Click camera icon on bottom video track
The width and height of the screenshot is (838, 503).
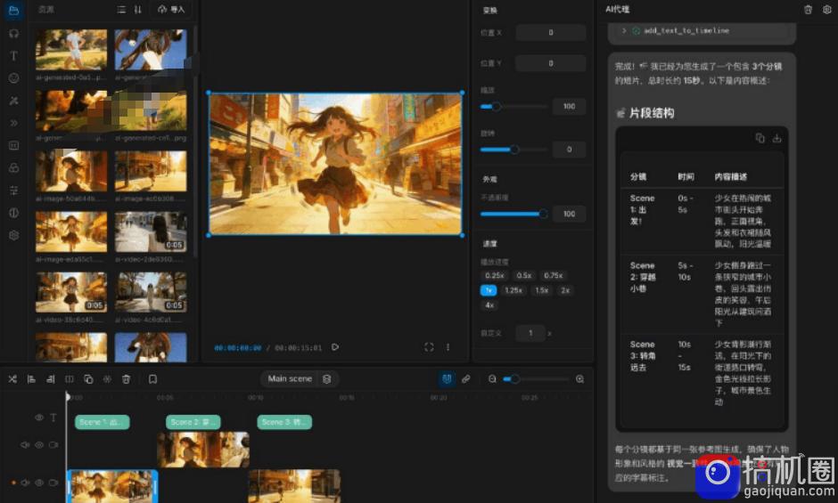pyautogui.click(x=53, y=483)
